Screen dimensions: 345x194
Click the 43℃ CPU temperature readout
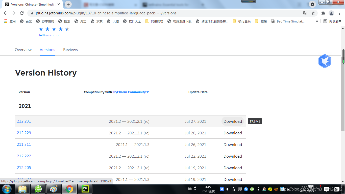point(209,189)
